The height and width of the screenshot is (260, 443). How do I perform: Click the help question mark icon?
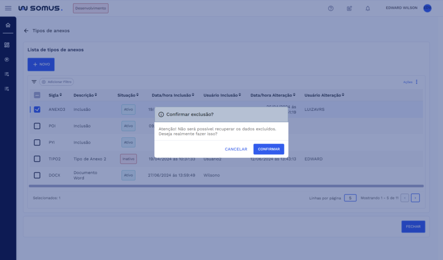pos(331,8)
